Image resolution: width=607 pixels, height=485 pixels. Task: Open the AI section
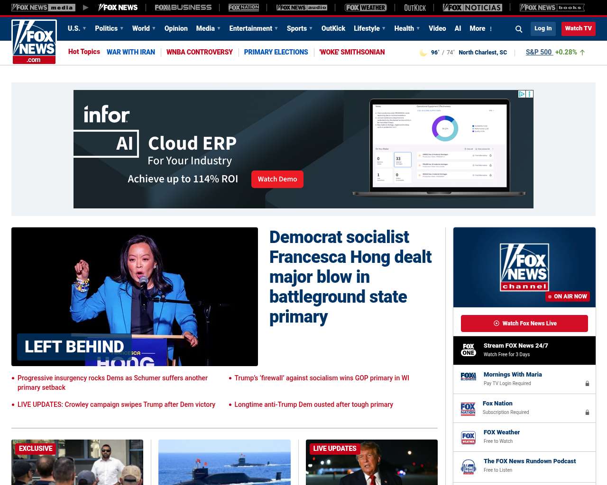(x=458, y=28)
